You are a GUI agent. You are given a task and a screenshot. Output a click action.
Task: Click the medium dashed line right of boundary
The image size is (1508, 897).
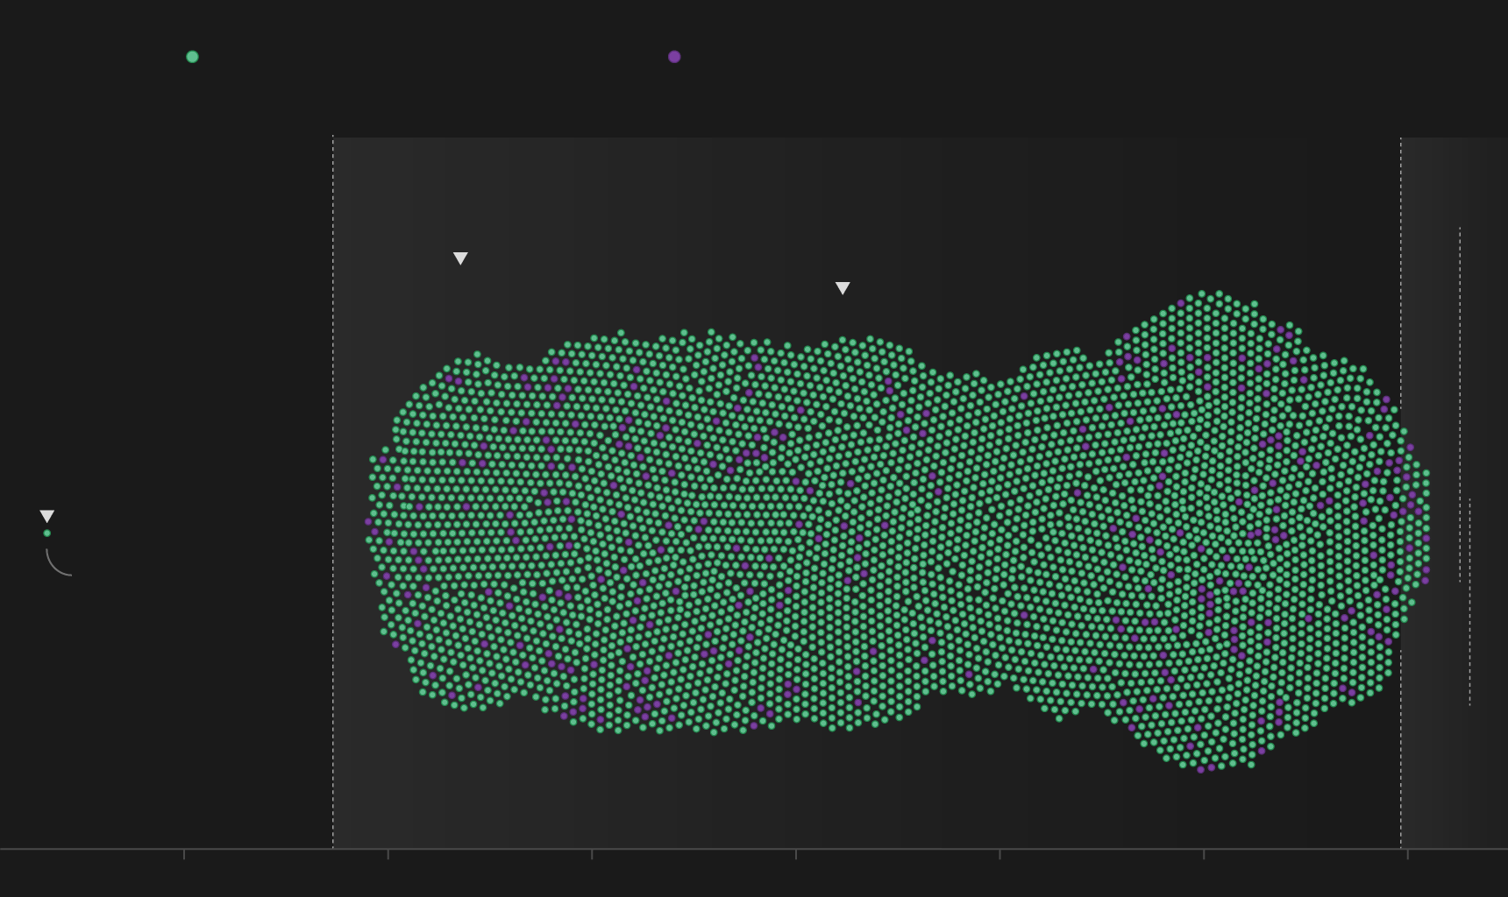[1460, 403]
